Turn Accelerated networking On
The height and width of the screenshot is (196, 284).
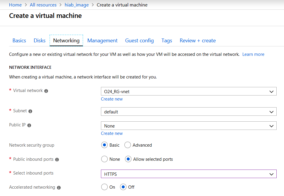[x=104, y=187]
